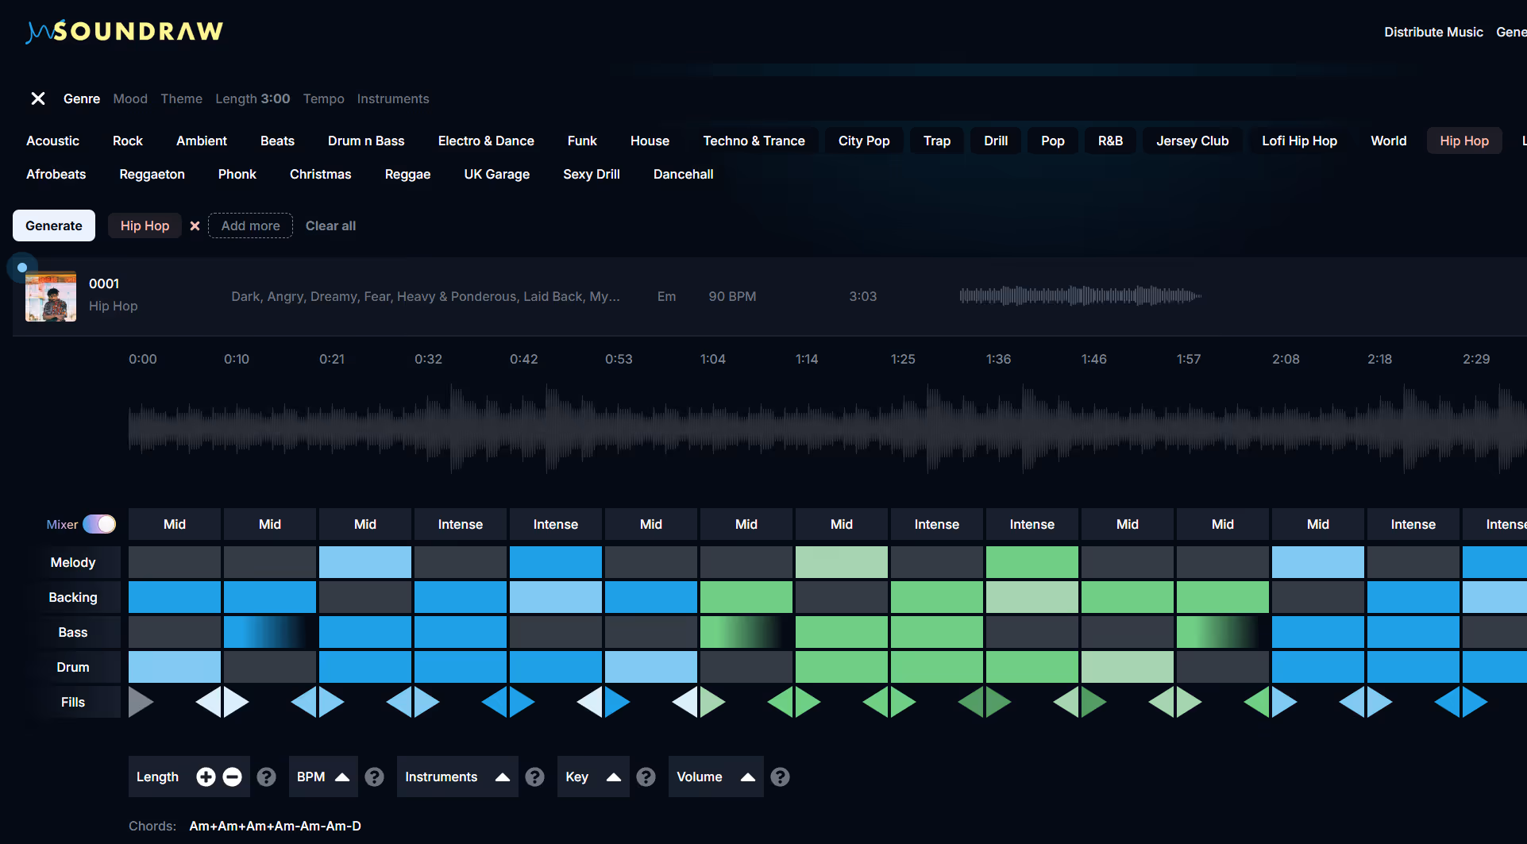Switch to the Theme tab
1527x844 pixels.
pos(181,98)
